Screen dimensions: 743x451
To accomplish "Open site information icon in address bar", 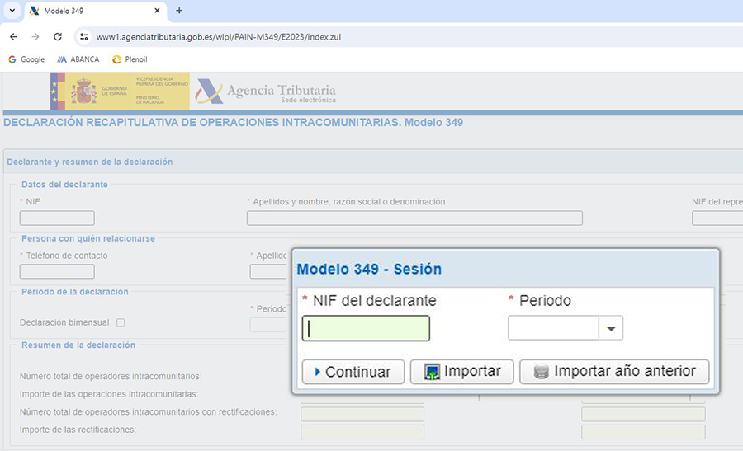I will point(84,37).
